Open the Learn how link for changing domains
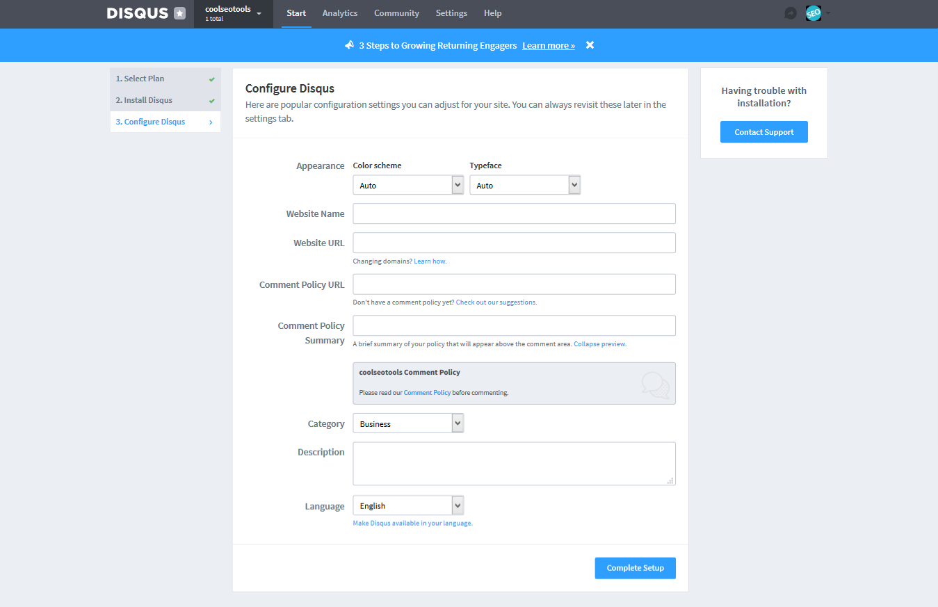The height and width of the screenshot is (607, 938). [x=430, y=261]
